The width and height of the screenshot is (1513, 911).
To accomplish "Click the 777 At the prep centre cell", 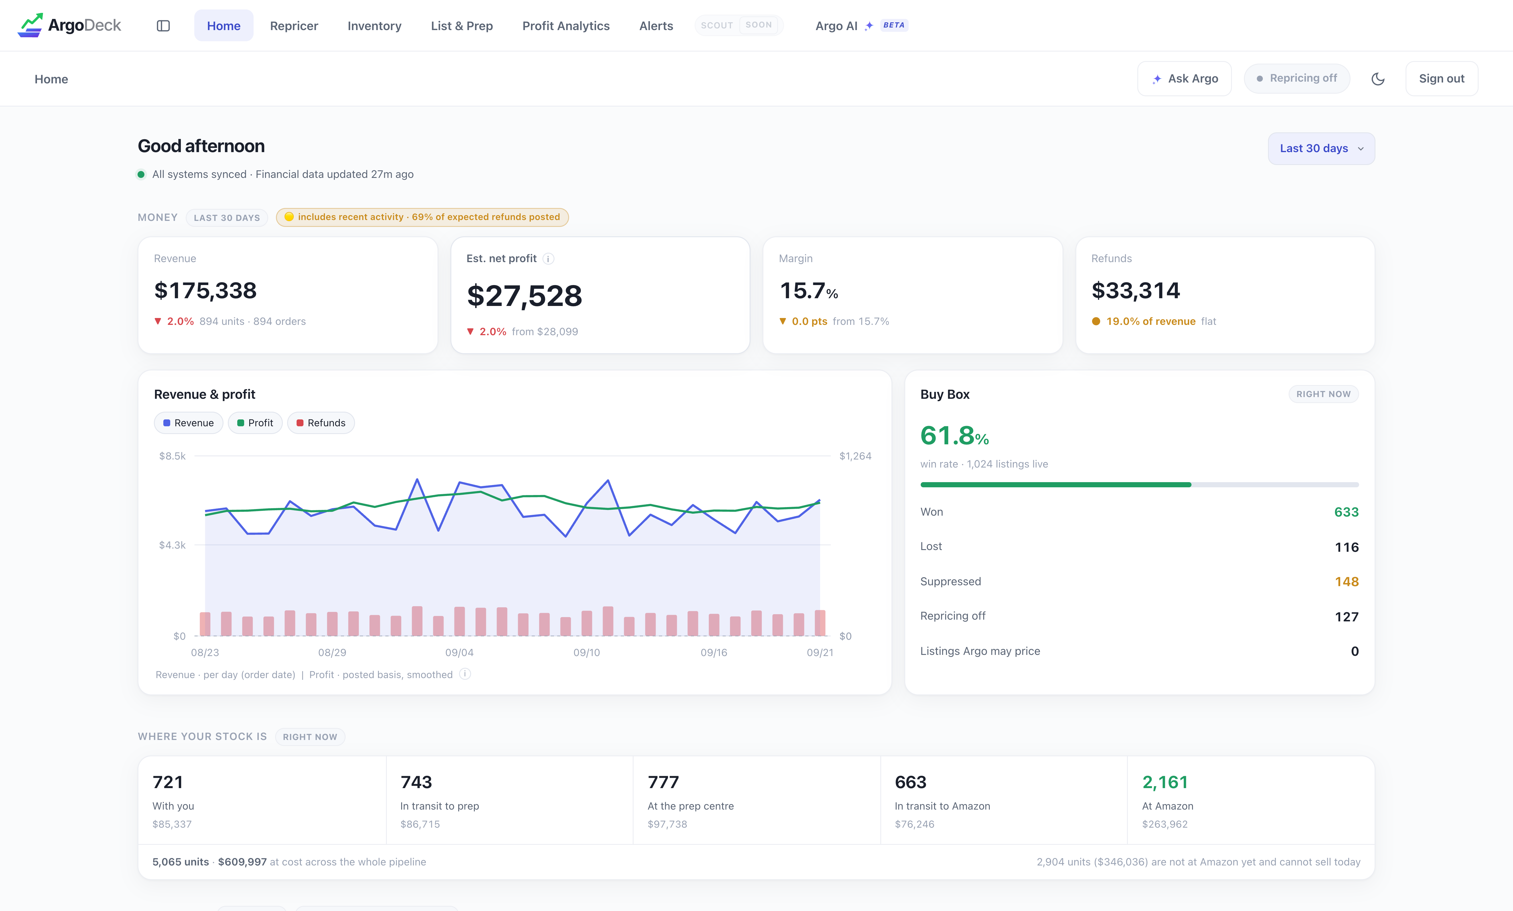I will (x=756, y=800).
